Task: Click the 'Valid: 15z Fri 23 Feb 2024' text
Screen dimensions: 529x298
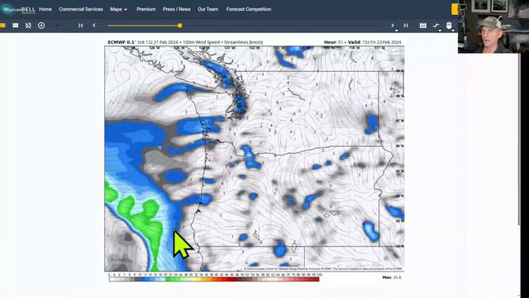Action: click(x=374, y=42)
